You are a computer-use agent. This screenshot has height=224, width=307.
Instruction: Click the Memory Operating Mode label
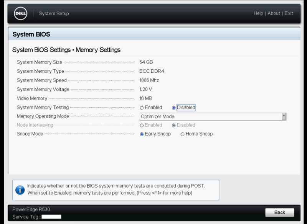tap(43, 116)
